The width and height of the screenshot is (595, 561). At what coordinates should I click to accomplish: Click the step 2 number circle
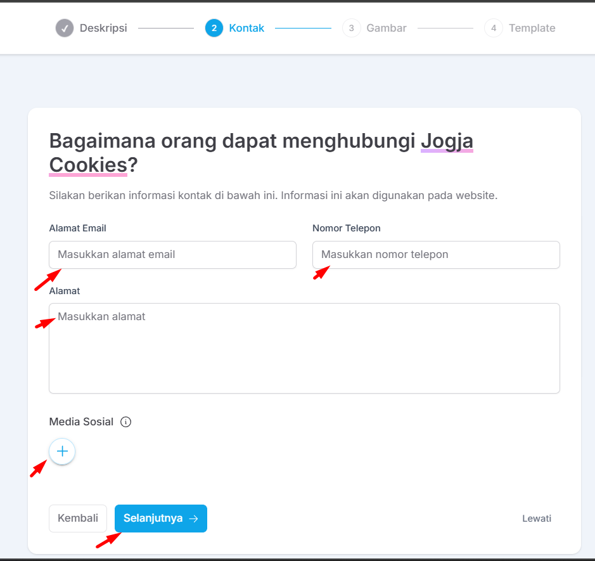click(x=214, y=28)
